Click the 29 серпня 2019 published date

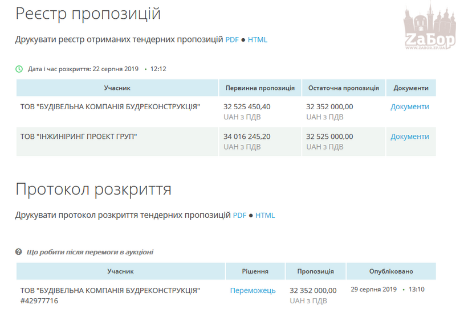373,290
